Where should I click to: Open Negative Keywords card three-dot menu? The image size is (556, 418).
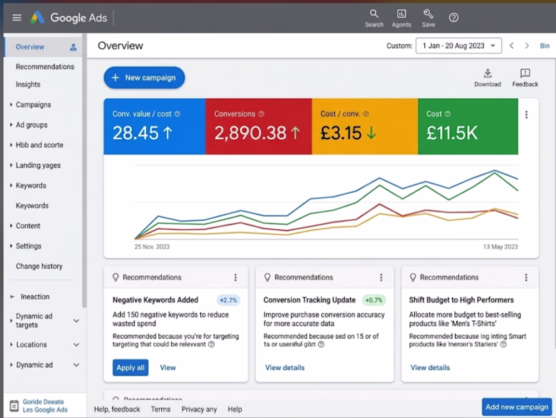coord(235,278)
